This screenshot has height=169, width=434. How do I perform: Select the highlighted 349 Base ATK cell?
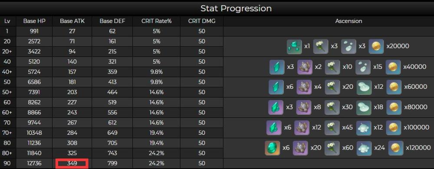coord(72,163)
